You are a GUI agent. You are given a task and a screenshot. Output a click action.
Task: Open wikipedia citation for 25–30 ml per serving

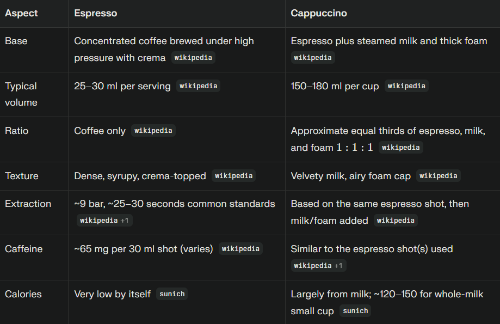click(x=198, y=86)
